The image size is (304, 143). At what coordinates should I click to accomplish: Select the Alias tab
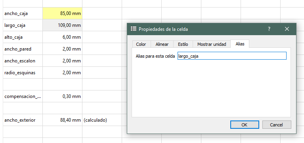tap(240, 44)
